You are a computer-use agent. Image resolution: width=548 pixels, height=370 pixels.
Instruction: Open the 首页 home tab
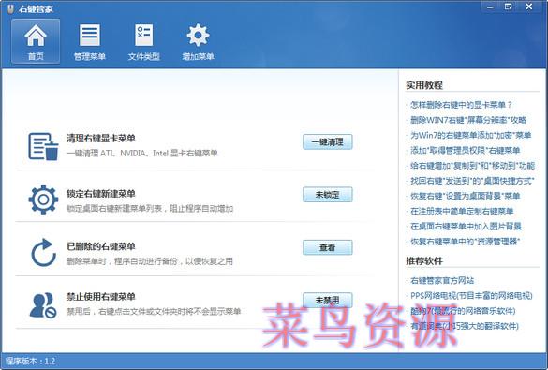coord(36,41)
